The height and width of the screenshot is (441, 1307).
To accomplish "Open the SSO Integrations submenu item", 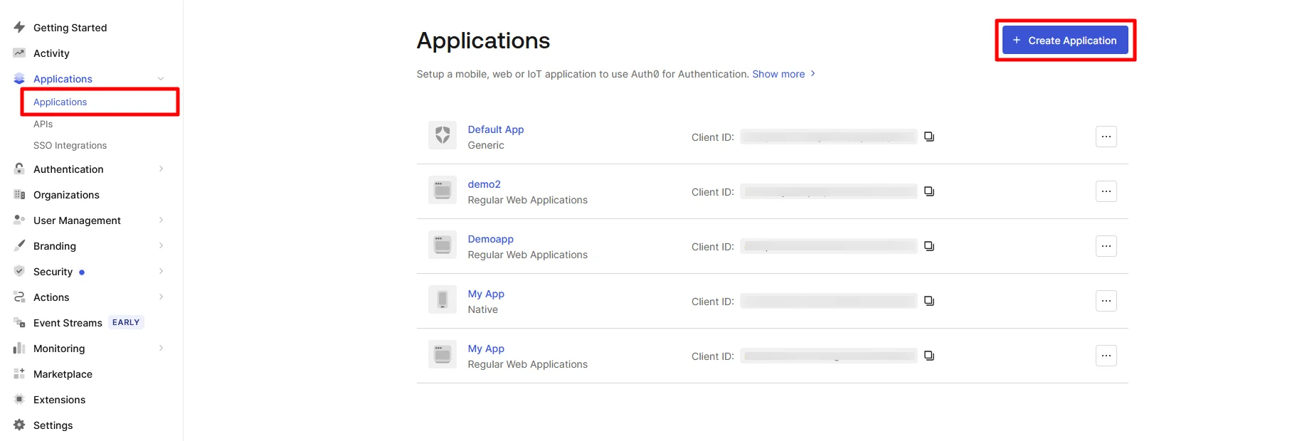I will pos(70,145).
